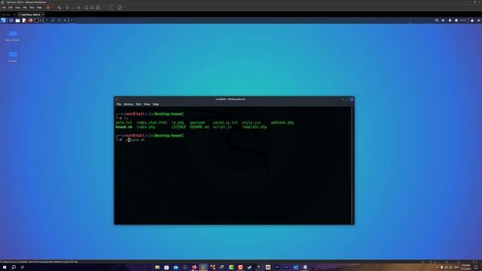Switch to workspace 3 in the Kali panel
The width and height of the screenshot is (482, 271).
pos(59,20)
